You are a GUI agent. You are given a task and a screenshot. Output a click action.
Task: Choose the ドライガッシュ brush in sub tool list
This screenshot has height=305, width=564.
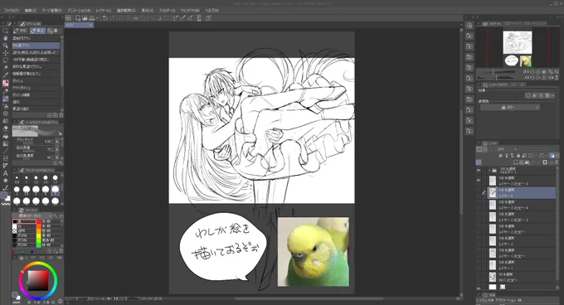pyautogui.click(x=36, y=88)
